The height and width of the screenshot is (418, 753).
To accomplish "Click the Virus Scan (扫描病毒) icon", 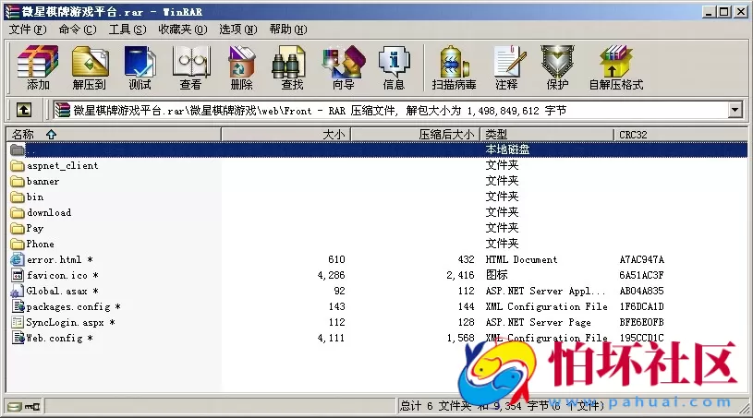I will [454, 67].
